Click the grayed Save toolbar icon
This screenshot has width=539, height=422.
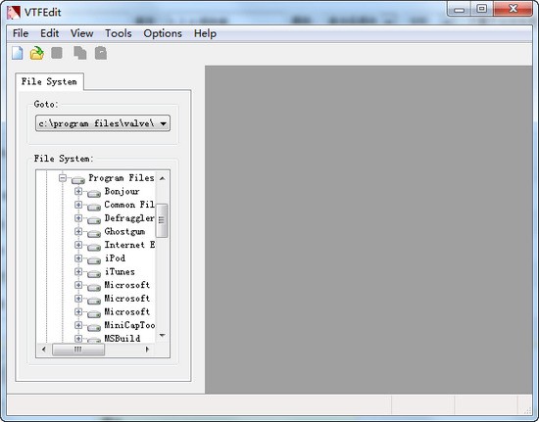pyautogui.click(x=57, y=53)
